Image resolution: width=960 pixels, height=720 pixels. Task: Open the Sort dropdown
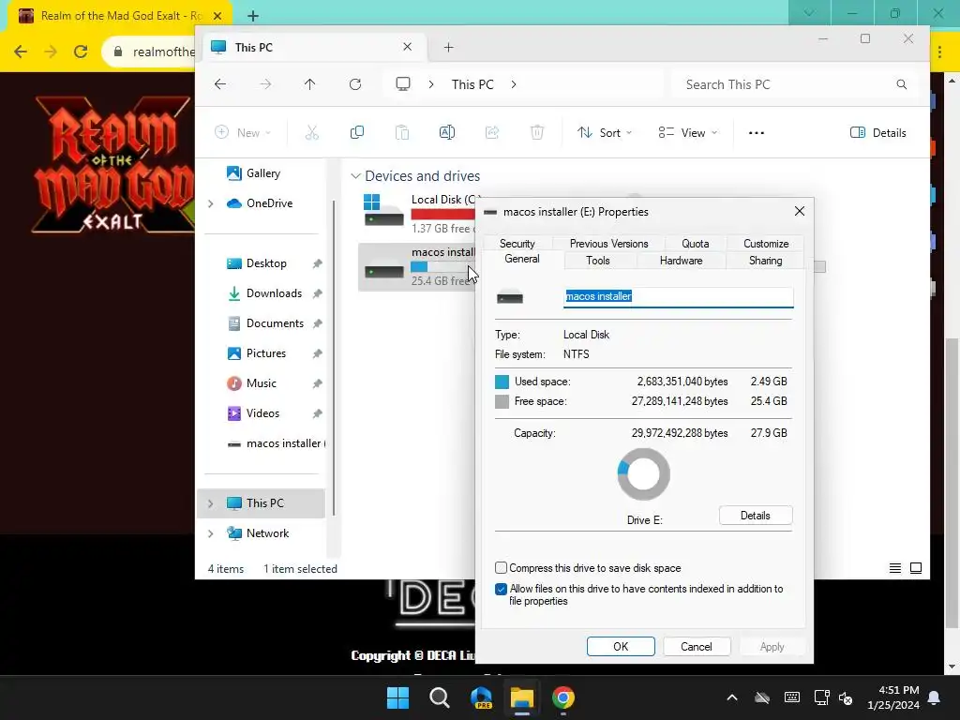[605, 133]
